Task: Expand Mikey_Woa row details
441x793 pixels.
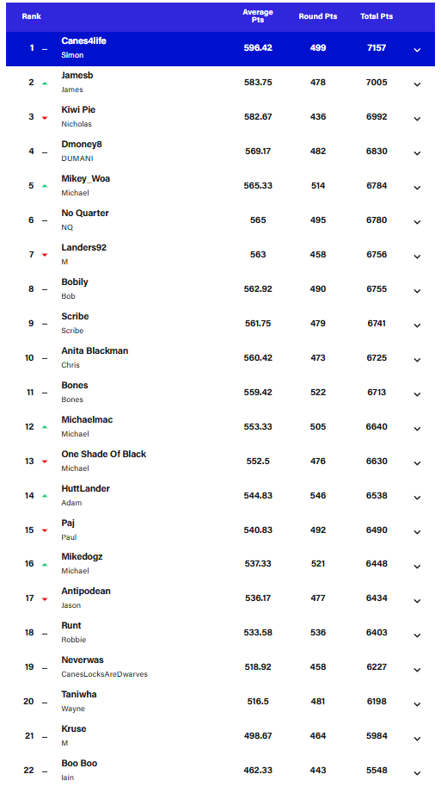Action: pyautogui.click(x=417, y=188)
